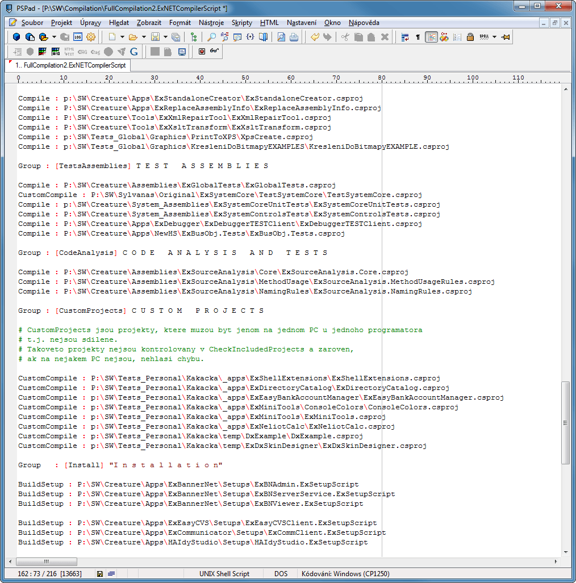Expand the SPELL check dropdown arrow
This screenshot has height=583, width=576.
[x=494, y=37]
